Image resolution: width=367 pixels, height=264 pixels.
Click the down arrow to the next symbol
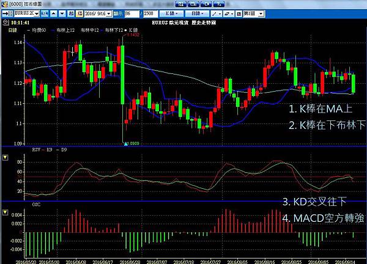(x=62, y=13)
